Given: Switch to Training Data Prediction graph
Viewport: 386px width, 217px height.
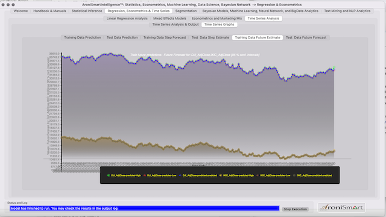Looking at the screenshot, I should click(83, 37).
